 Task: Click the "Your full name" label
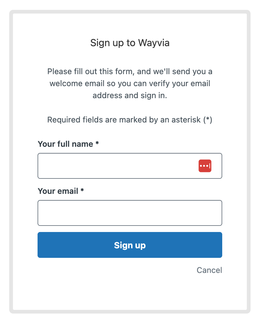tap(65, 144)
